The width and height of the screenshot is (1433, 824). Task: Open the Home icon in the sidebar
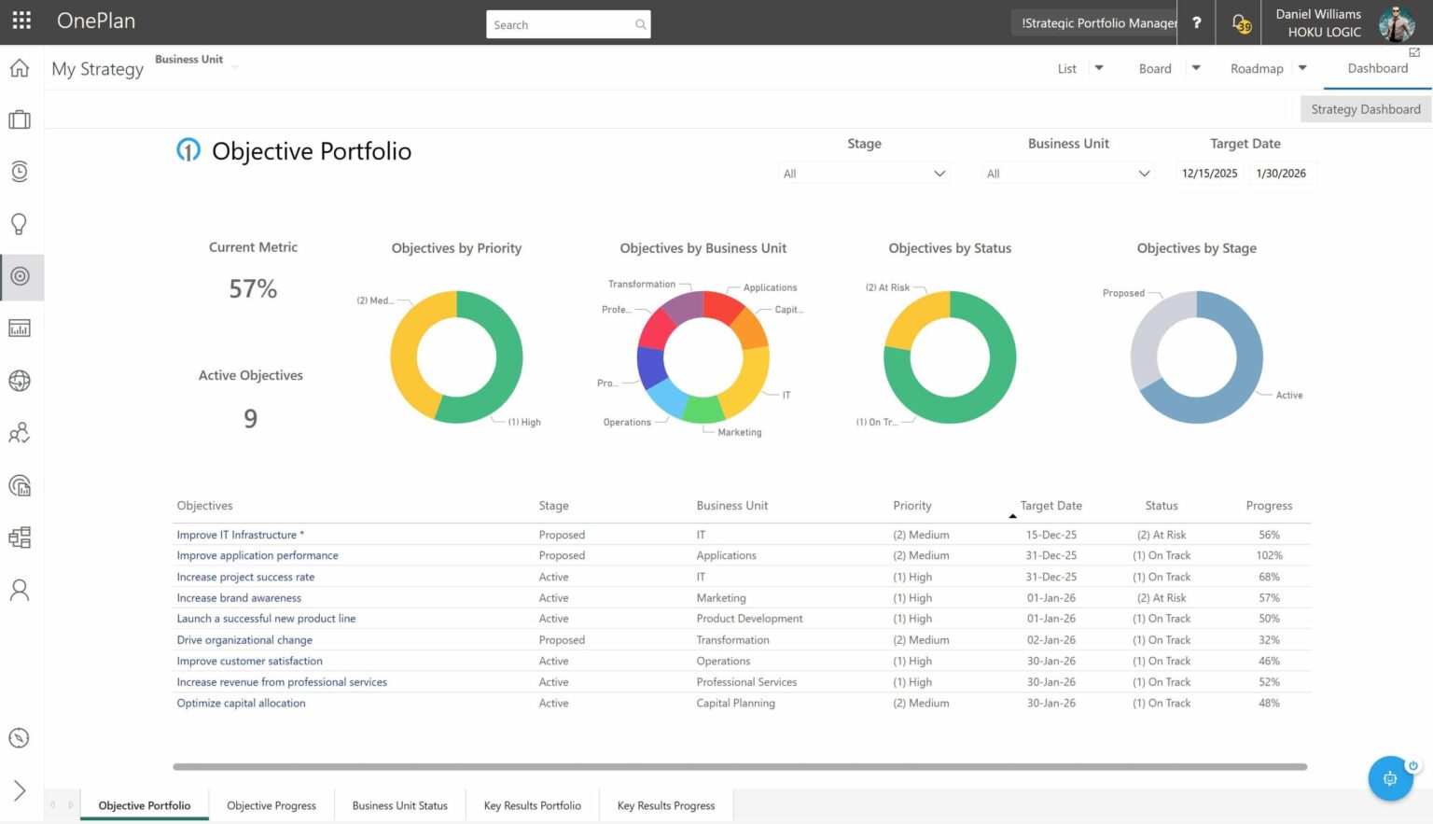click(x=20, y=67)
